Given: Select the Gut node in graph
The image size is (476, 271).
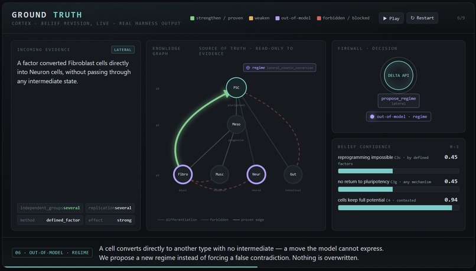Looking at the screenshot, I should pyautogui.click(x=293, y=174).
